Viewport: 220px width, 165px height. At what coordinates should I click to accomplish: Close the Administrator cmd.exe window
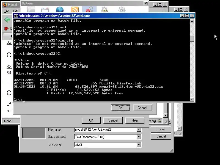coord(192,16)
